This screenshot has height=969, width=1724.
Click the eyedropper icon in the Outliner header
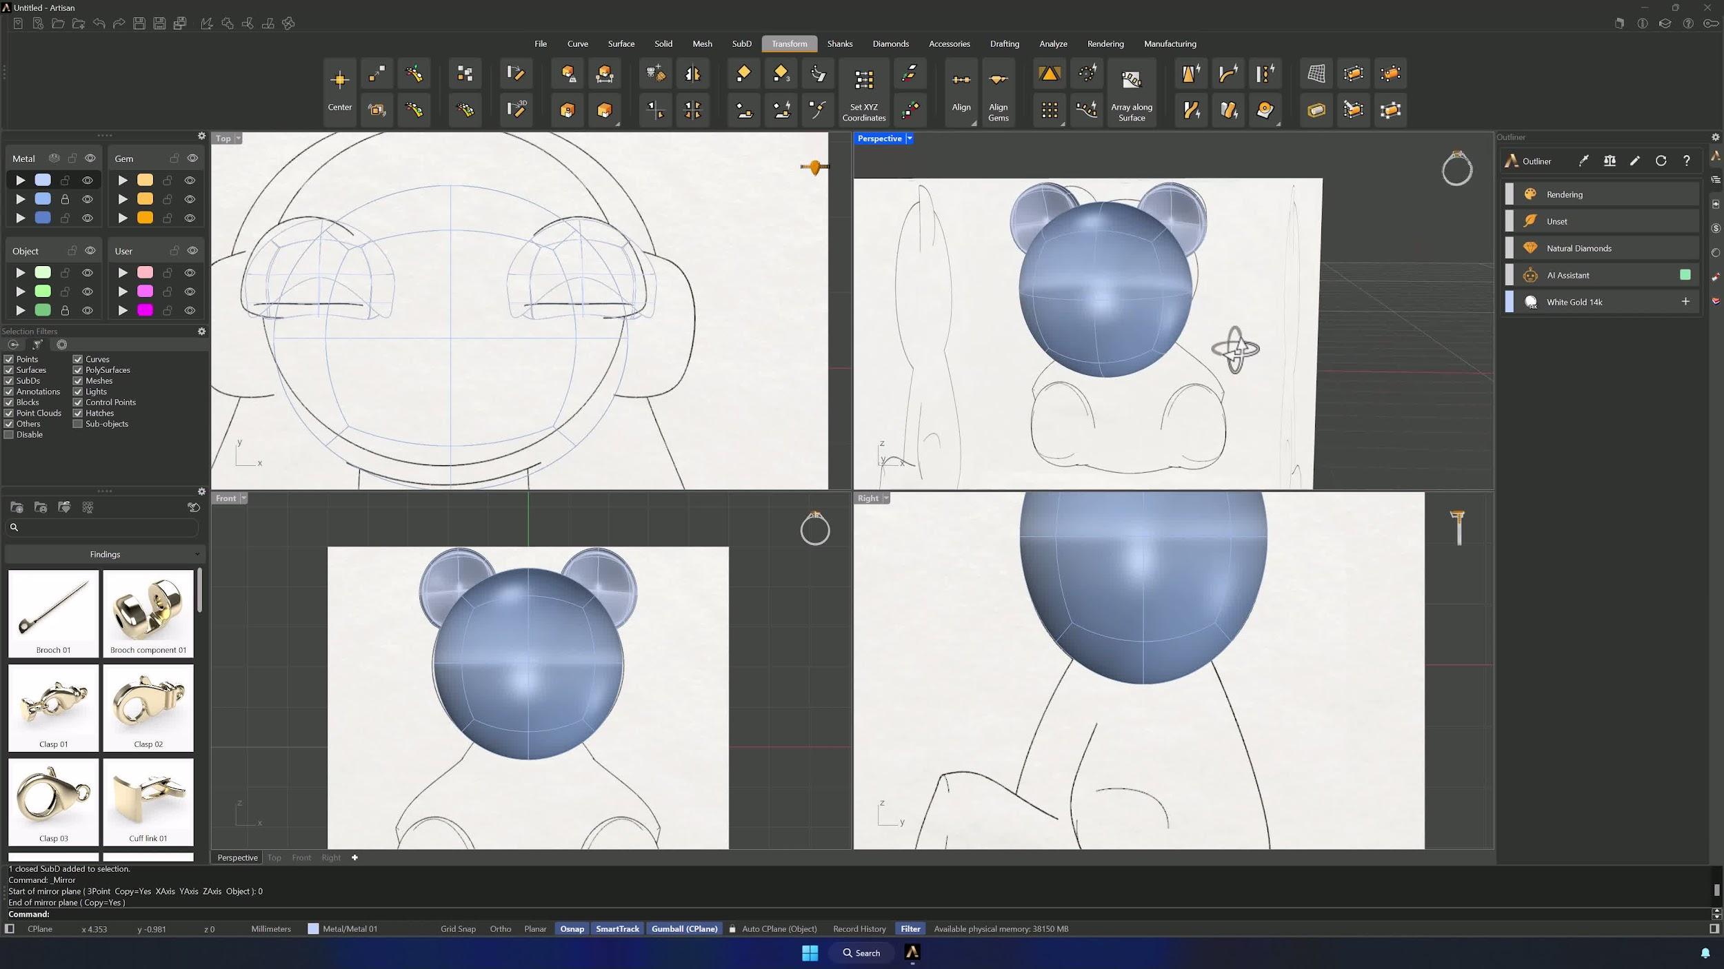click(1584, 161)
